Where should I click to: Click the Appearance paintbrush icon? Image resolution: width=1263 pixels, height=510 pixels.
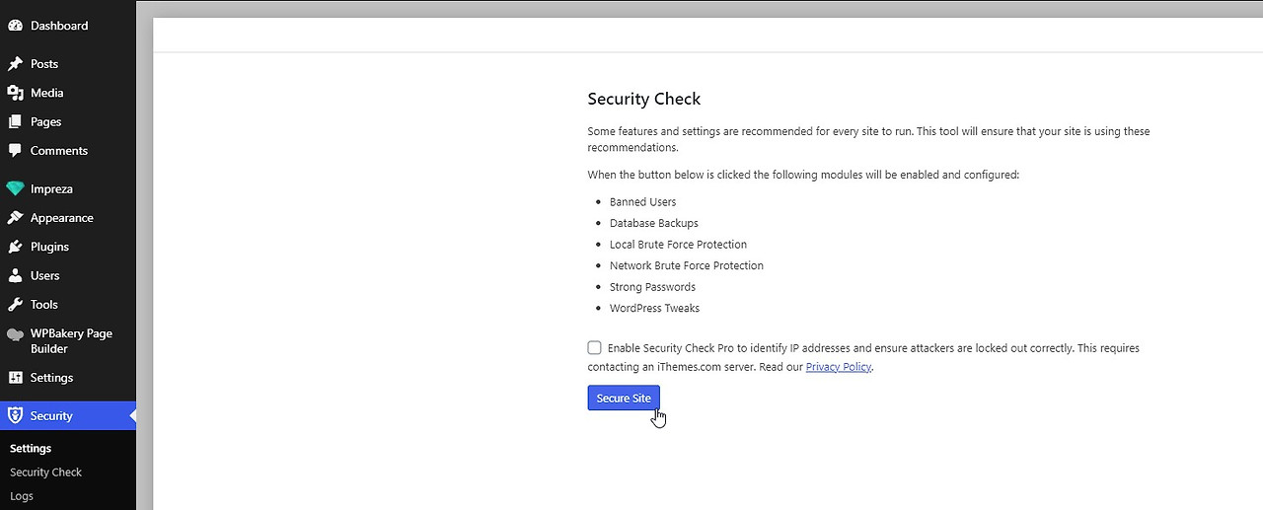point(15,218)
